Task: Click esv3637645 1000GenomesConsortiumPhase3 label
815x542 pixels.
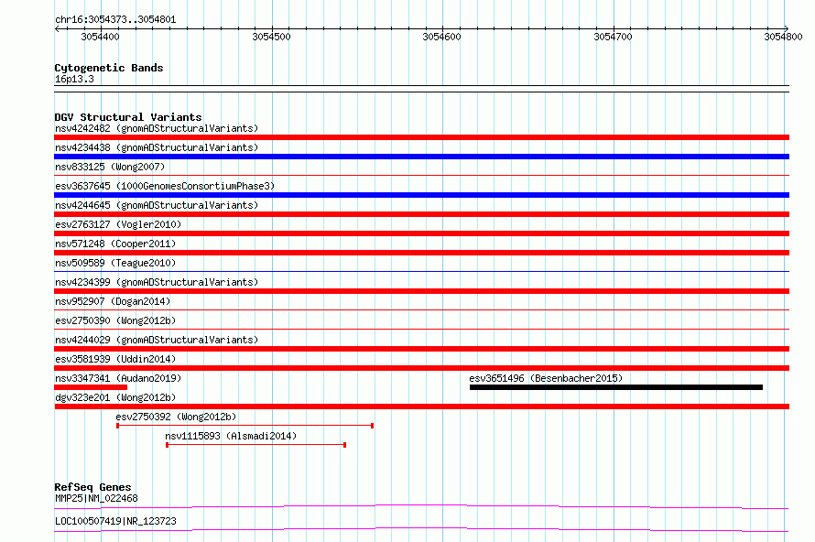Action: pos(165,186)
